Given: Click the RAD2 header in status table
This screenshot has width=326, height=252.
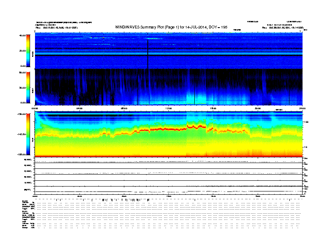Looking at the screenshot, I should (x=25, y=201).
